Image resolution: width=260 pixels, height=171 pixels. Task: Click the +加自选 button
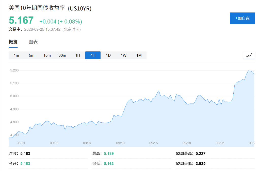click(242, 18)
